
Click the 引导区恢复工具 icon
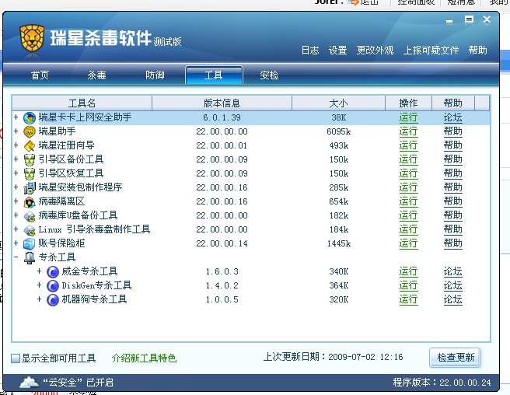[x=30, y=173]
